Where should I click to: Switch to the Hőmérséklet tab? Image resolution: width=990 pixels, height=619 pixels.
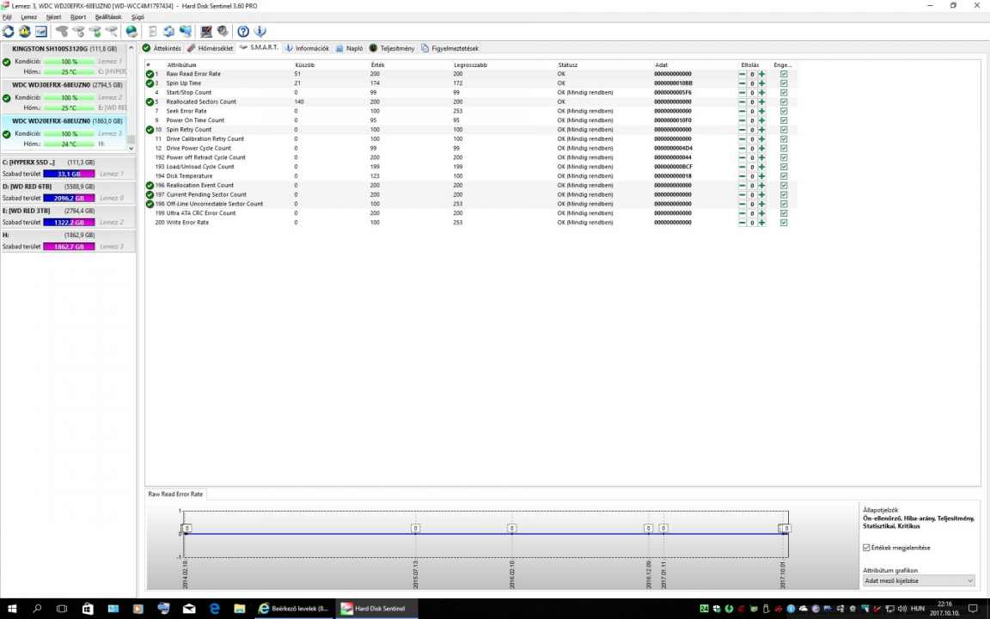pos(211,48)
